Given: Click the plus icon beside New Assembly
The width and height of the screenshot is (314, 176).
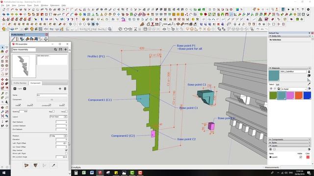Looking at the screenshot, I should tap(65, 49).
